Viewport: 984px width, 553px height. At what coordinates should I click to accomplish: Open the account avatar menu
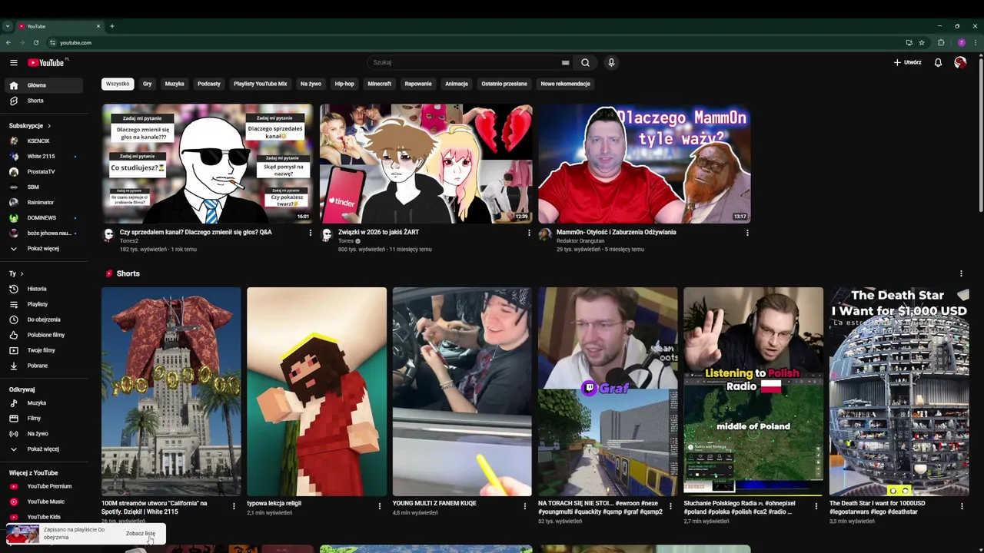[x=960, y=62]
